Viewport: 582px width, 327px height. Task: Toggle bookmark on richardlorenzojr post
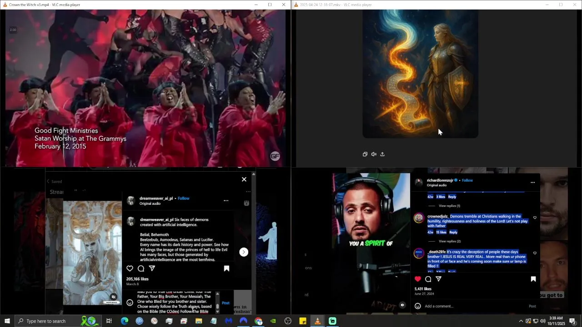(533, 279)
